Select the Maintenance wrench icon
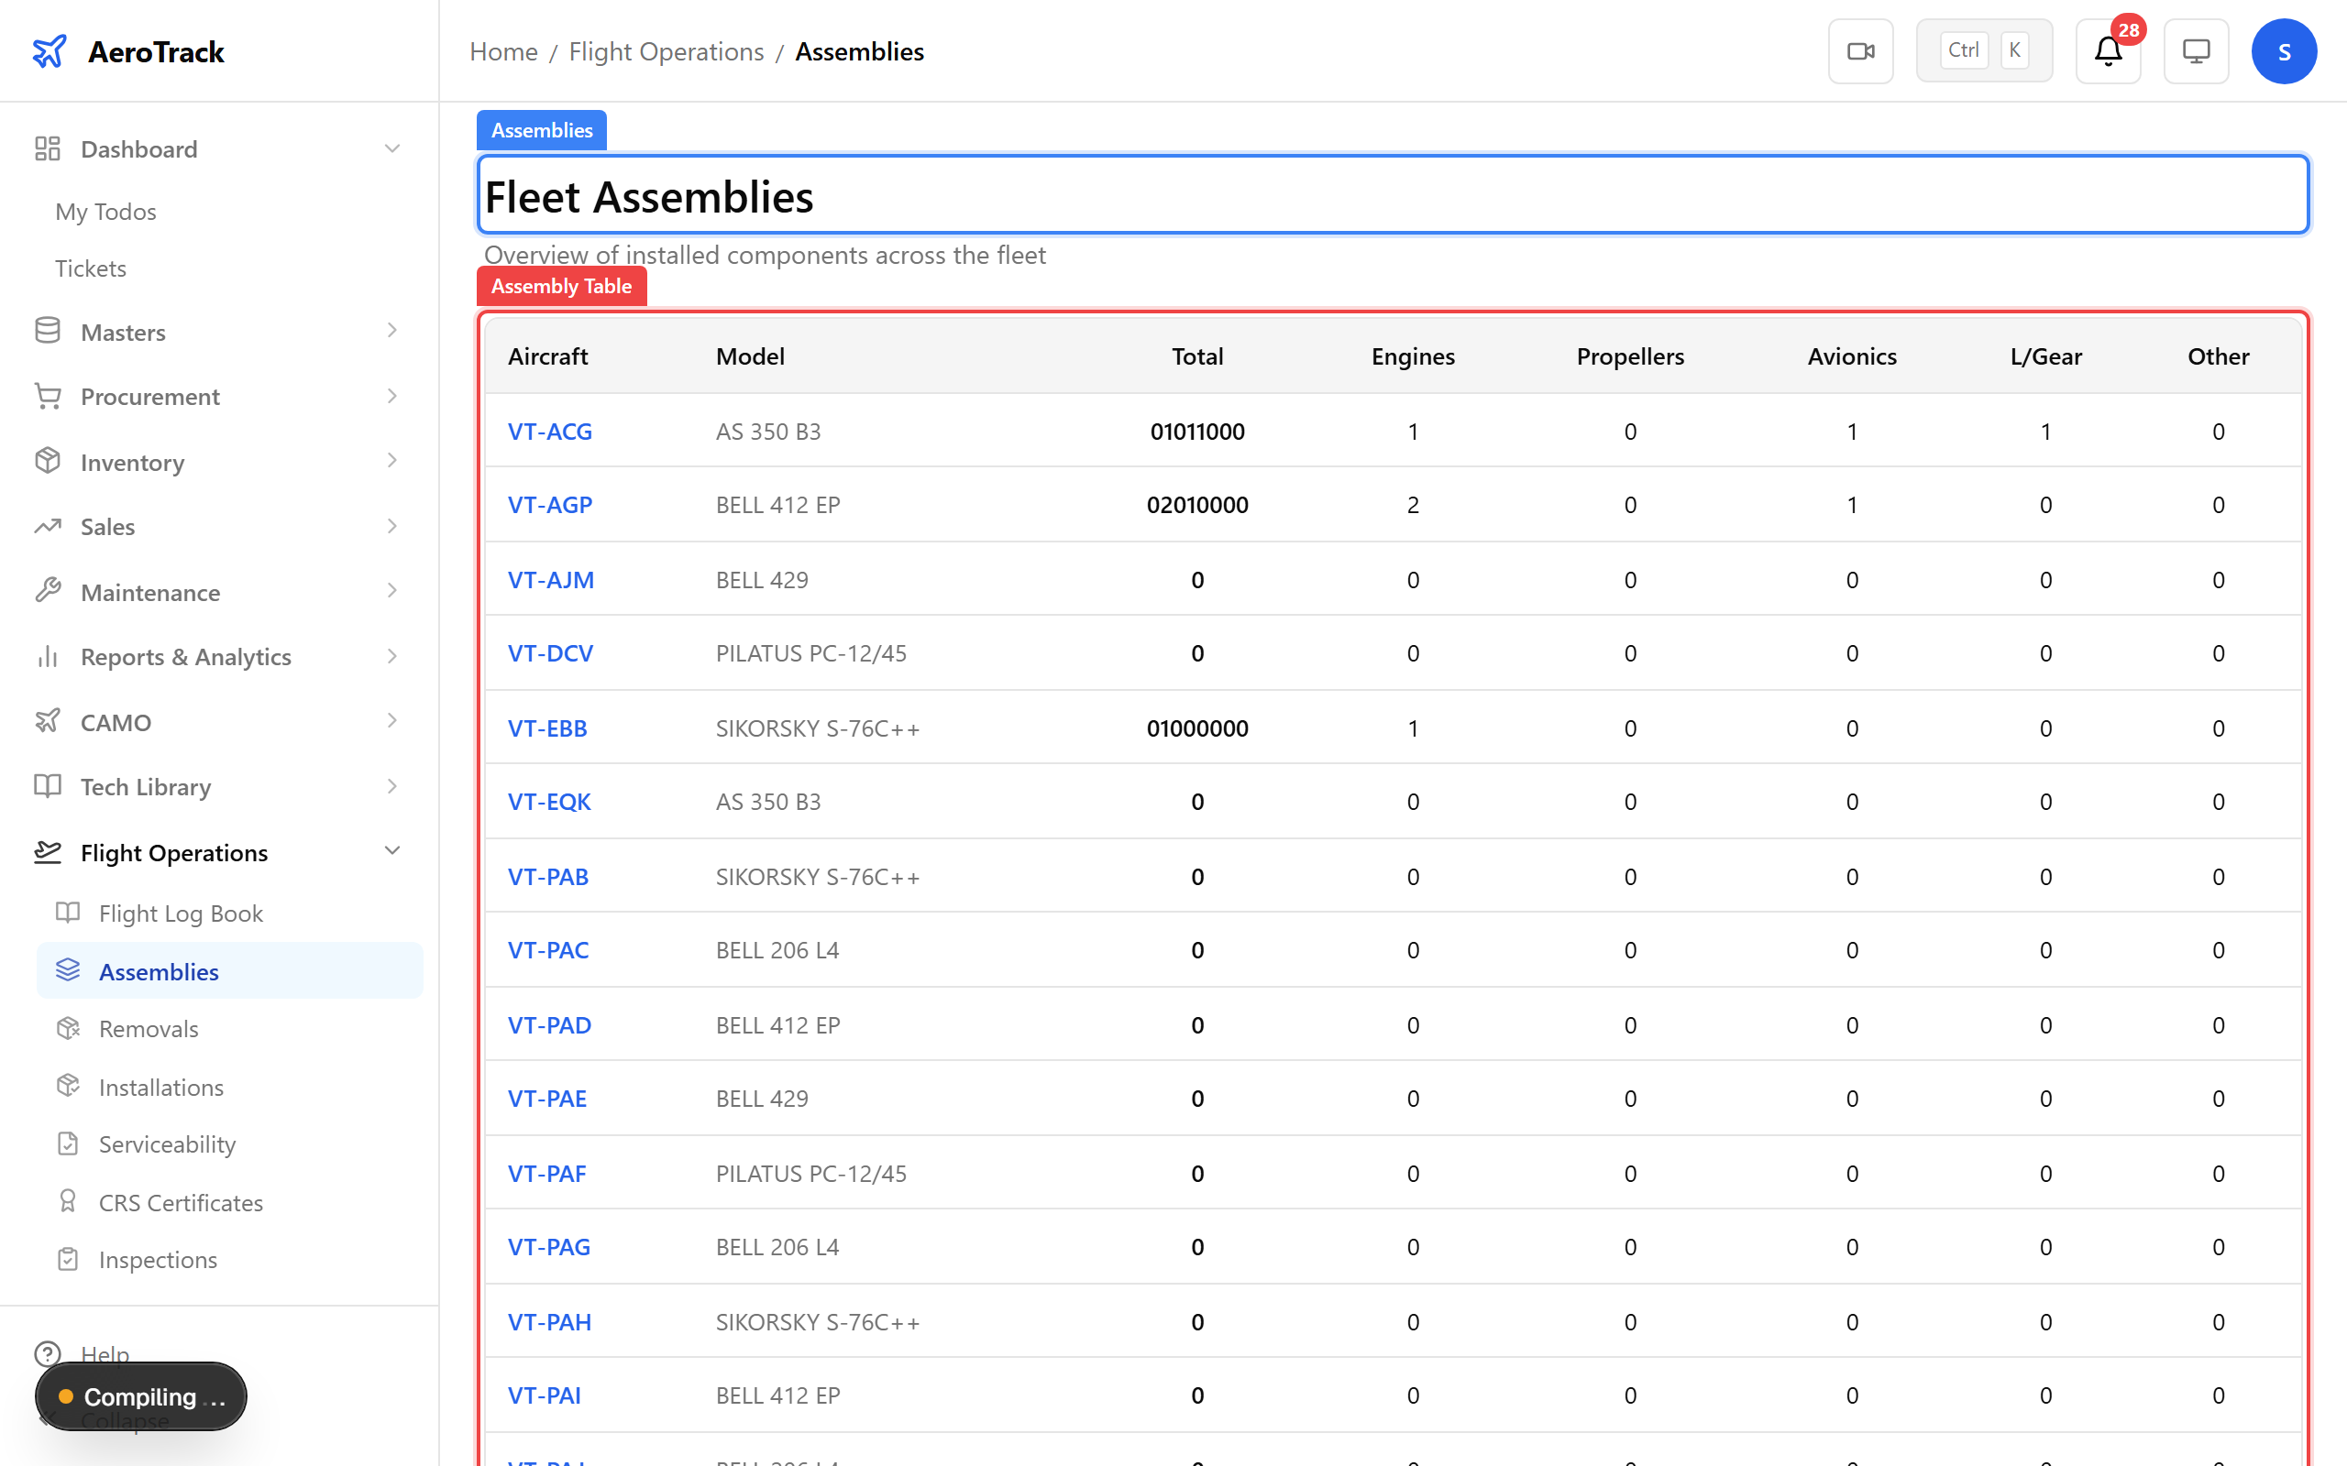Screen dimensions: 2347x1466 click(47, 592)
